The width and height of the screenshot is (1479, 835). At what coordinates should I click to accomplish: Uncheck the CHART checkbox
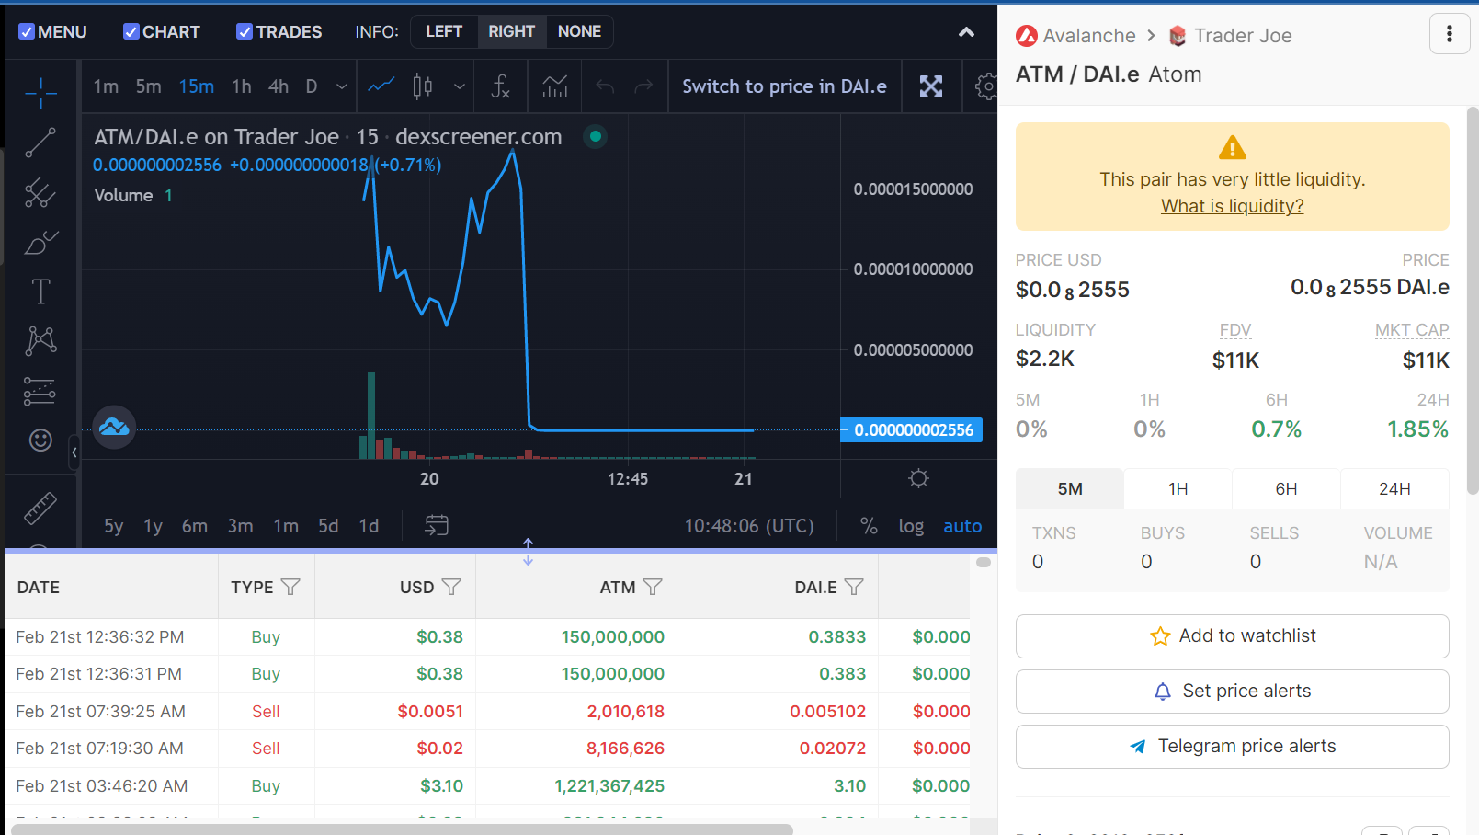click(x=131, y=32)
